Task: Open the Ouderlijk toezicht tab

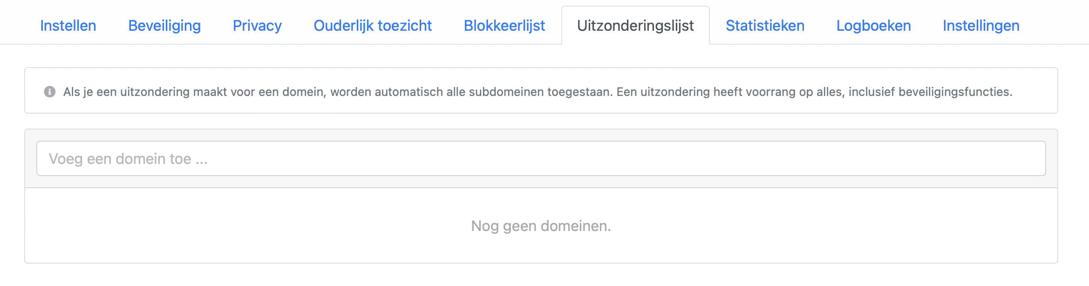Action: pyautogui.click(x=373, y=26)
